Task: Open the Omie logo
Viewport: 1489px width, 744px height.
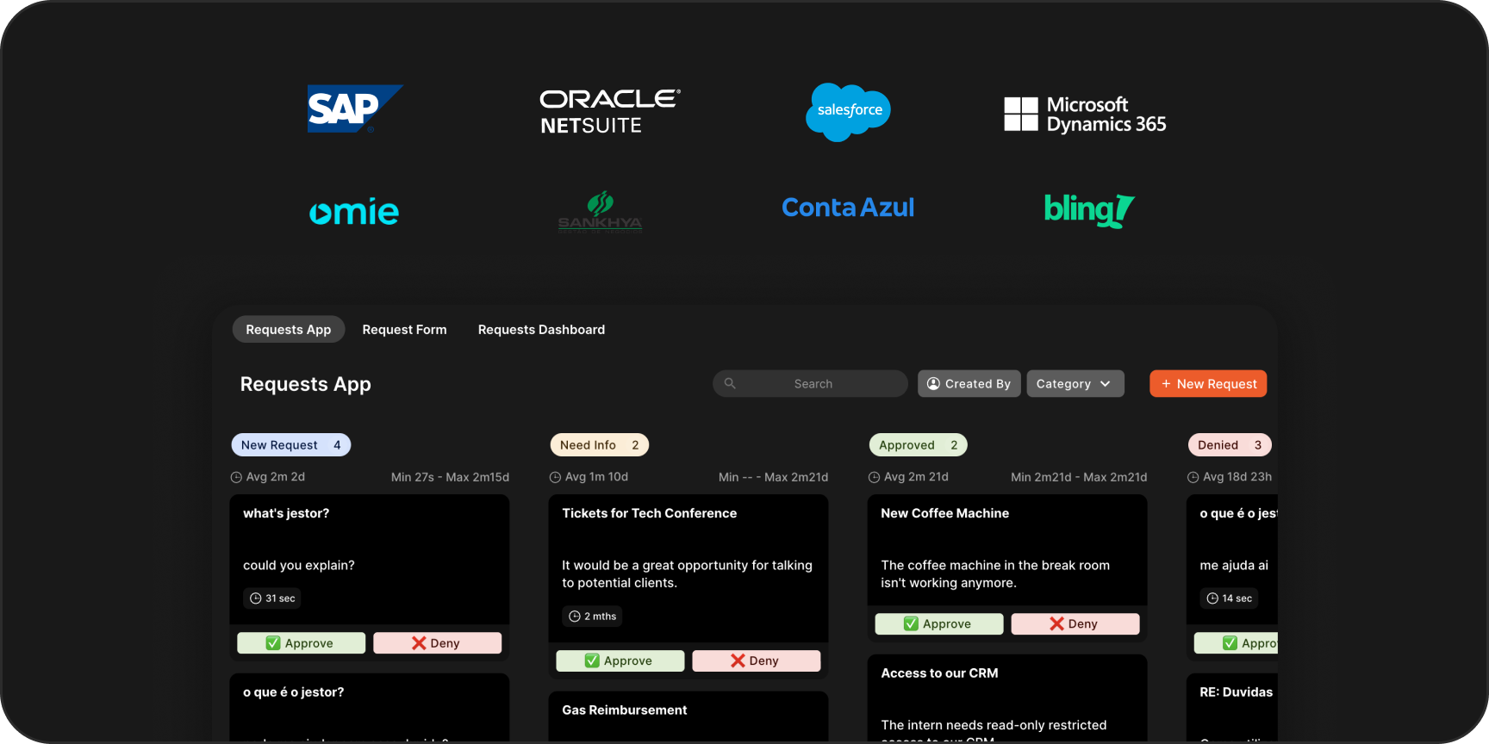Action: (x=354, y=211)
